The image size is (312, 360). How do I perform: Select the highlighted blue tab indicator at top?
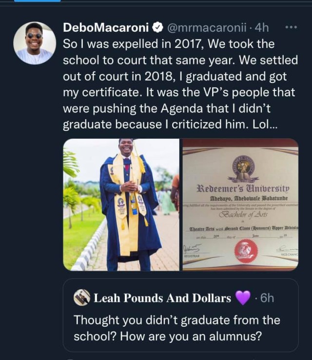coord(38,1)
